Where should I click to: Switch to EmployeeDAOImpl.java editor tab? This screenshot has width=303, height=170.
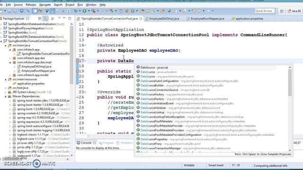[x=162, y=19]
